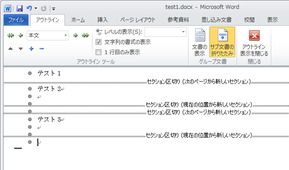Image resolution: width=289 pixels, height=170 pixels.
Task: Click the Save icon in quick access toolbar
Action: (x=20, y=8)
